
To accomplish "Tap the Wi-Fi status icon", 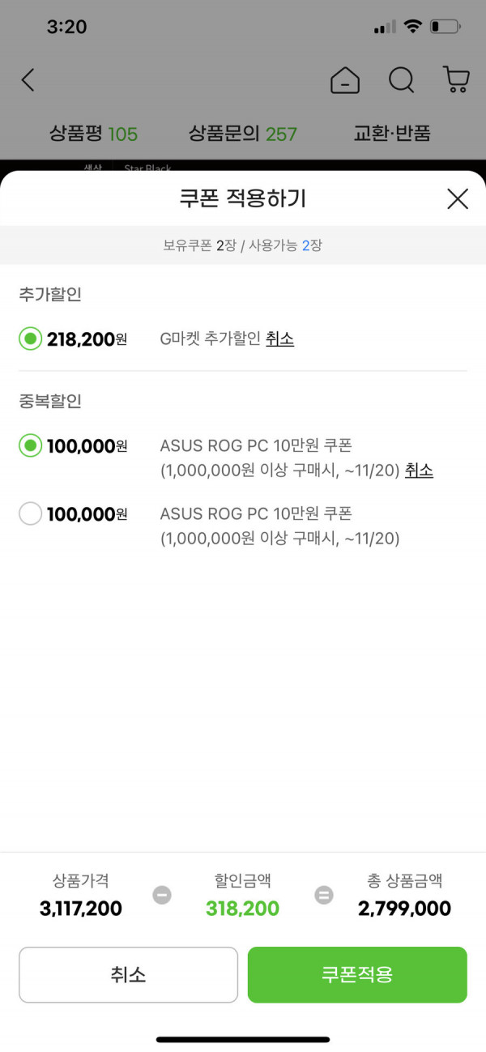I will [412, 27].
